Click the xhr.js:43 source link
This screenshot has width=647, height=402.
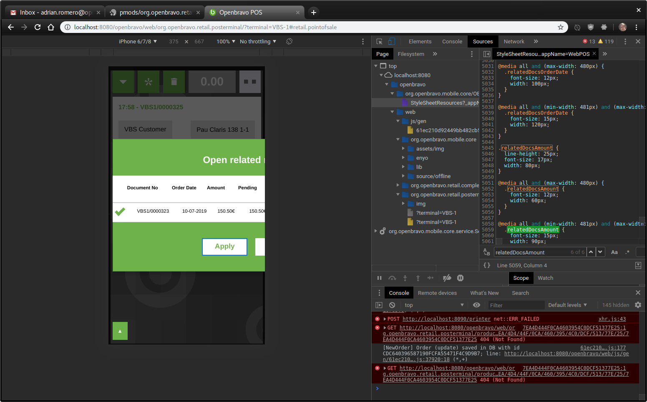[612, 319]
